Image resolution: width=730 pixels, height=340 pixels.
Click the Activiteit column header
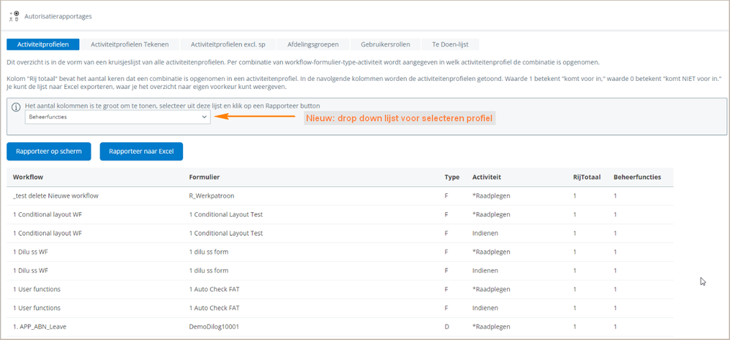487,177
